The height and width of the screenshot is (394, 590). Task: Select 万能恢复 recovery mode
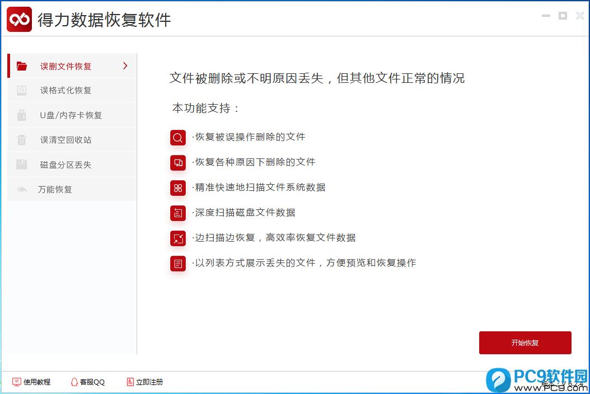pos(72,189)
